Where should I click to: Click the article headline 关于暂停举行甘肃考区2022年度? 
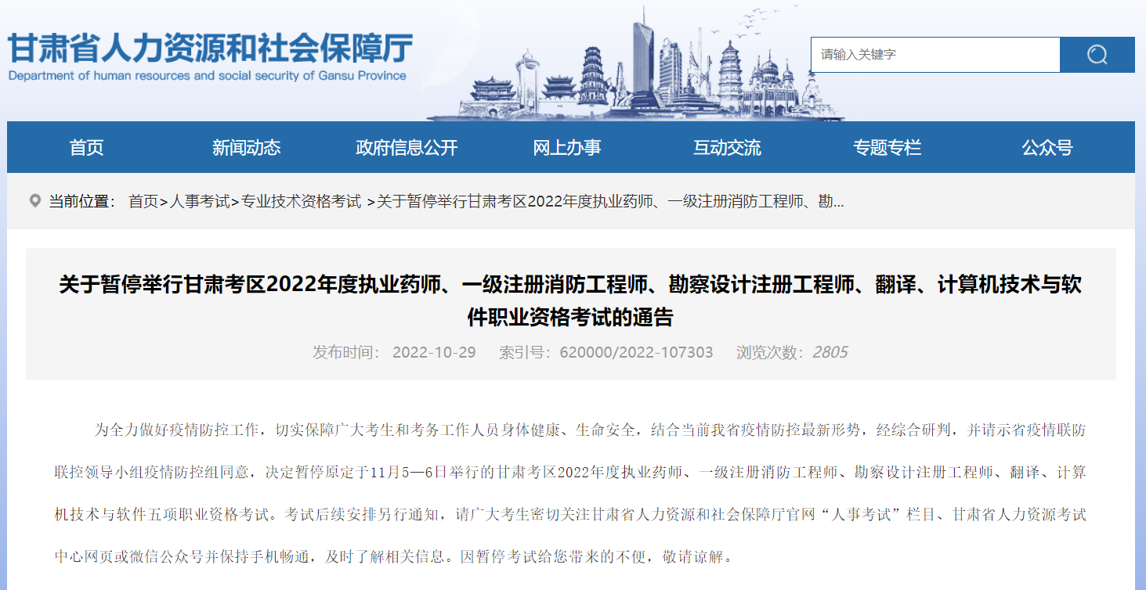click(571, 300)
